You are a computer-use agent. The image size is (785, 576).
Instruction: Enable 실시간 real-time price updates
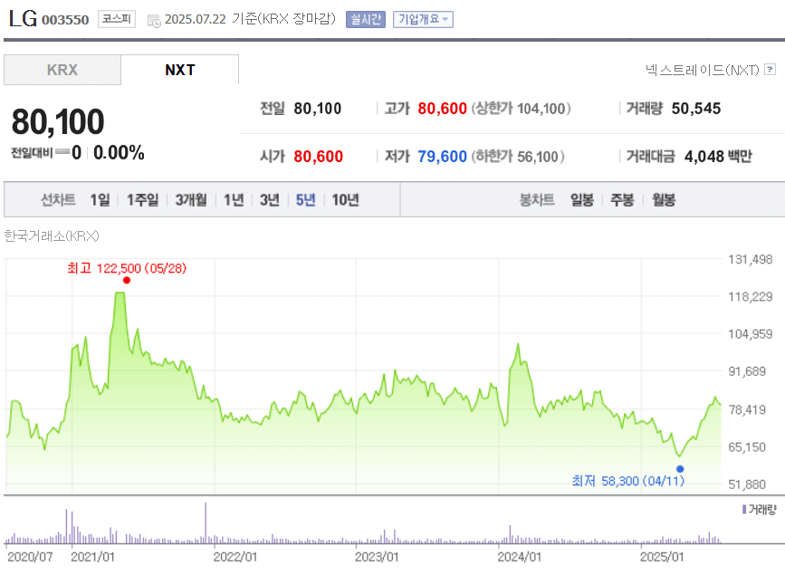pos(365,18)
